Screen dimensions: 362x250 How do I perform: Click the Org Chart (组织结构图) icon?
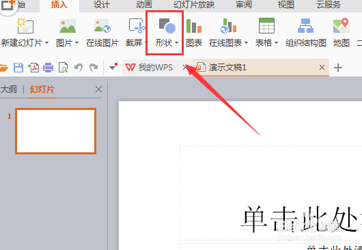point(306,26)
